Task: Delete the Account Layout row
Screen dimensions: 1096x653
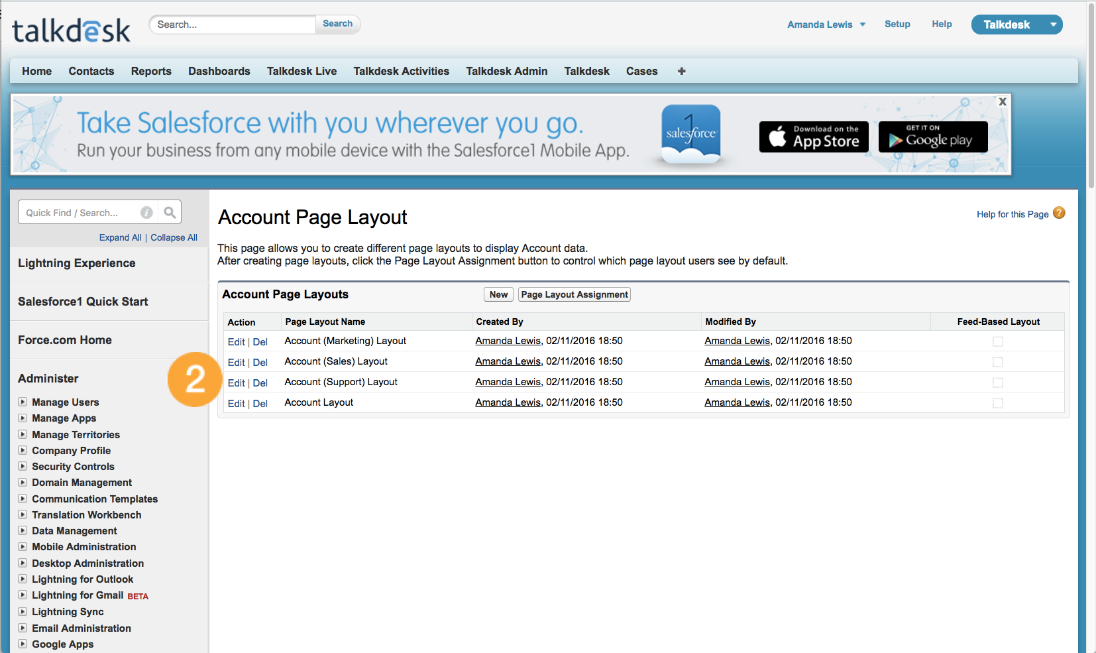Action: click(260, 404)
